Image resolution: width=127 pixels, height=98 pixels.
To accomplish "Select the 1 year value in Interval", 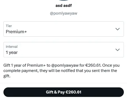I will click(x=12, y=52).
